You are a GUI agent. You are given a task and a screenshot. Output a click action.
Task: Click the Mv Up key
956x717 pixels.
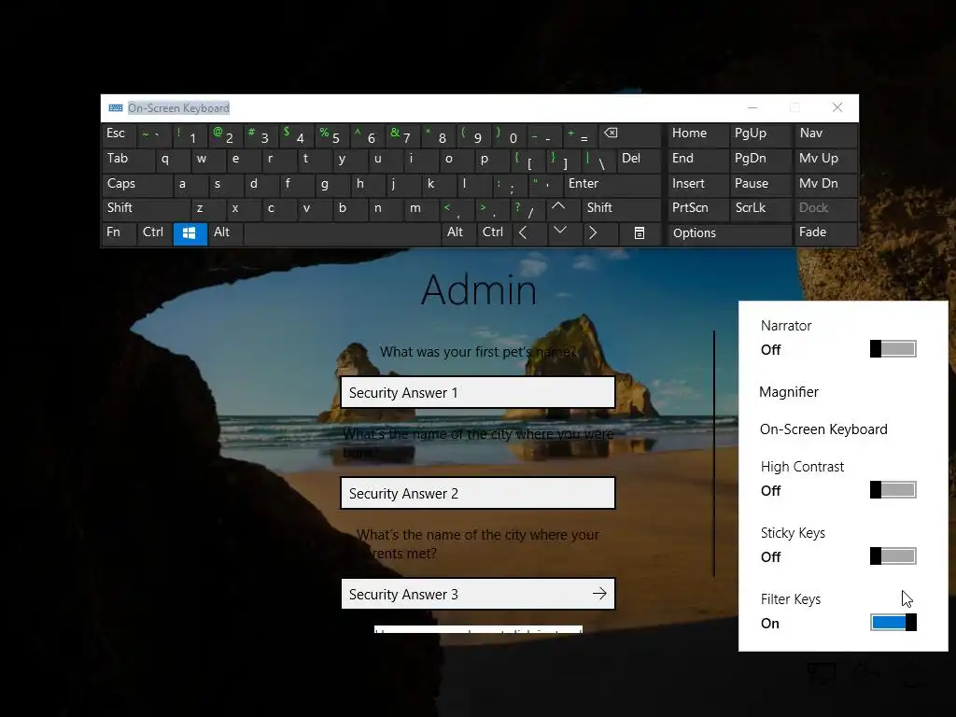click(825, 160)
